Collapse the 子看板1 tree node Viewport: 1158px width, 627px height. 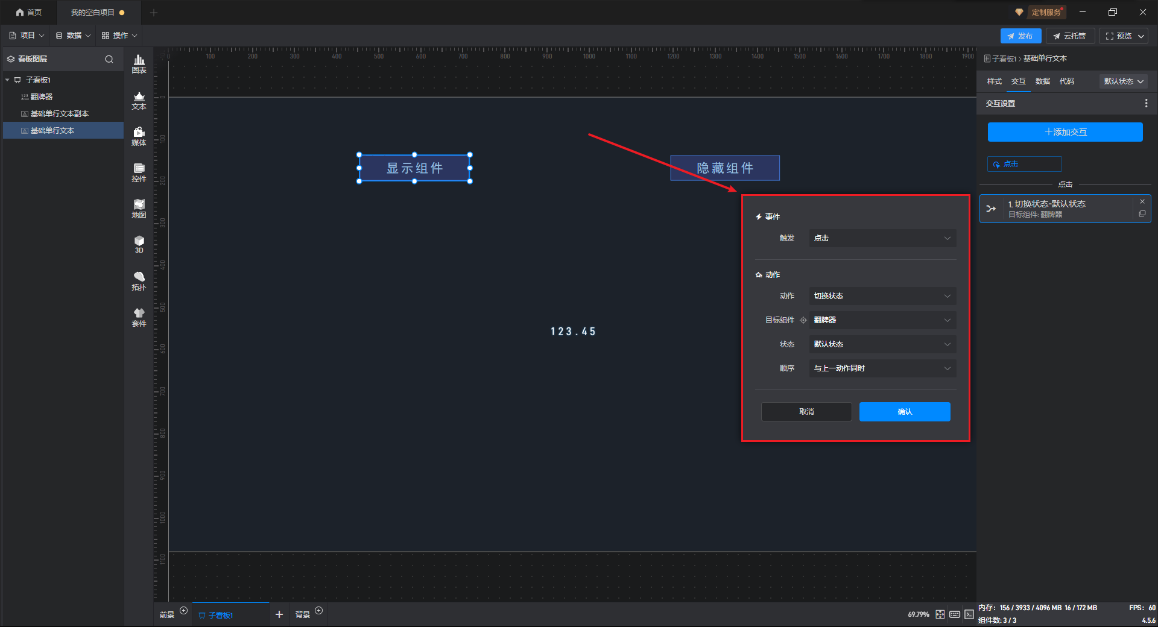[x=7, y=80]
